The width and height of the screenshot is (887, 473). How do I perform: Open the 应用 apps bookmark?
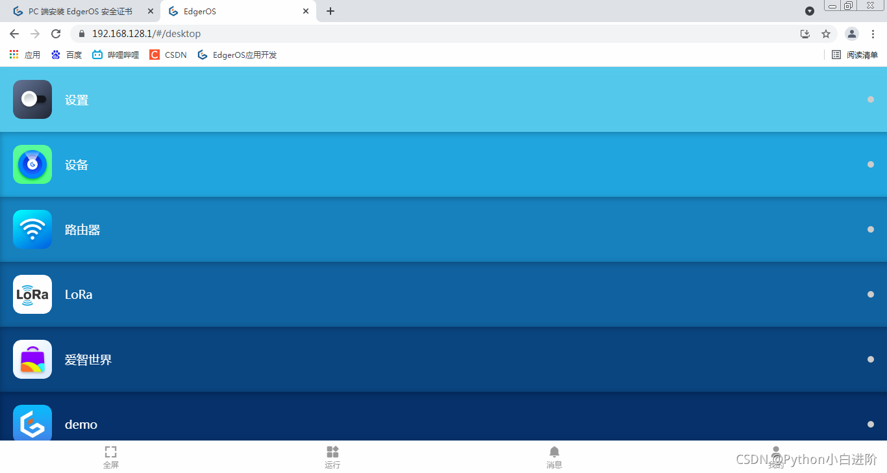[25, 55]
